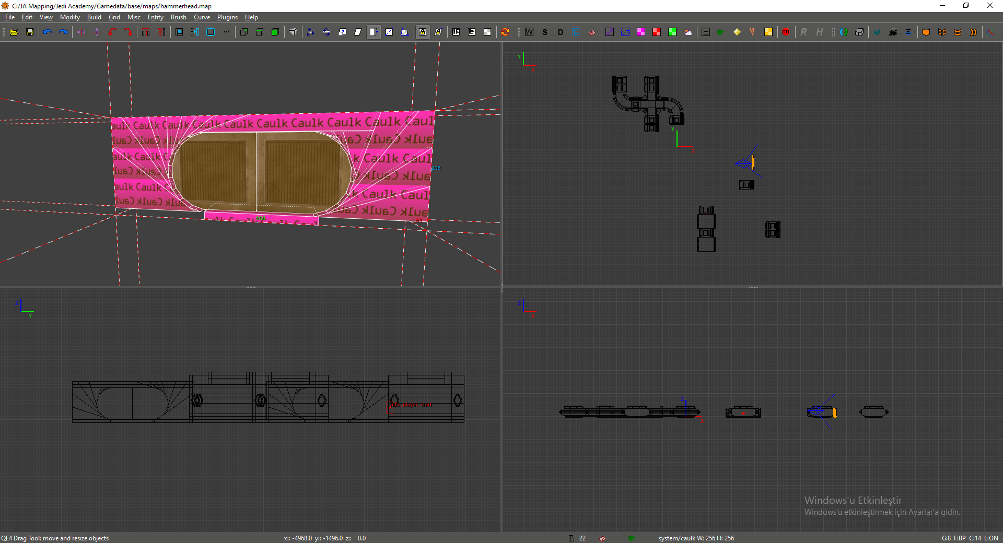Screen dimensions: 1003x543
Task: Click the magenta checkered swatch icon
Action: click(641, 32)
